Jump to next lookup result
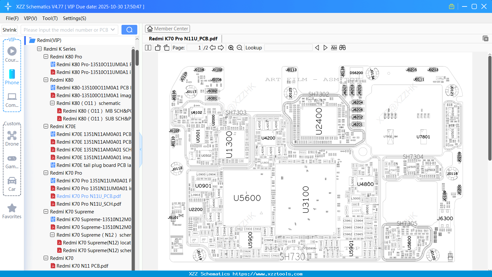 pyautogui.click(x=325, y=48)
